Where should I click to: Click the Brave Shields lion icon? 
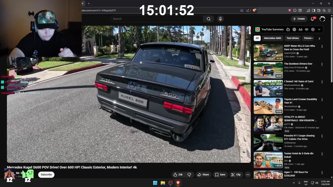click(254, 10)
